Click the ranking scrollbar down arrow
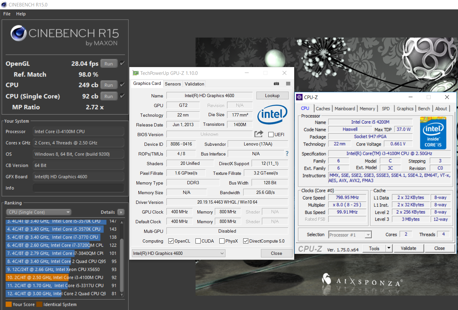The width and height of the screenshot is (458, 310). coord(122,294)
